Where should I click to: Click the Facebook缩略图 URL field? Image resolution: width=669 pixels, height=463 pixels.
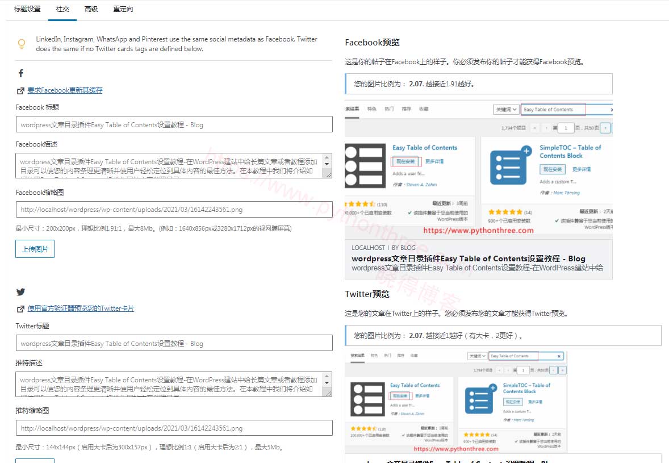174,210
